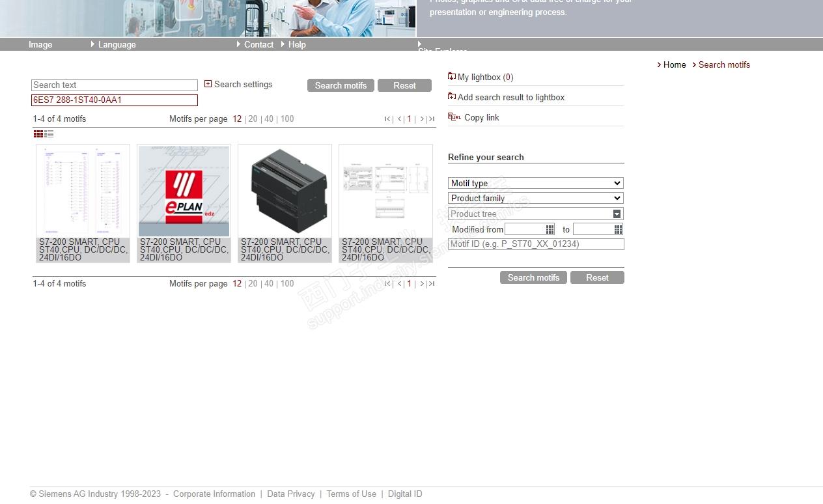
Task: Click Add search result to lightbox icon
Action: pyautogui.click(x=452, y=97)
